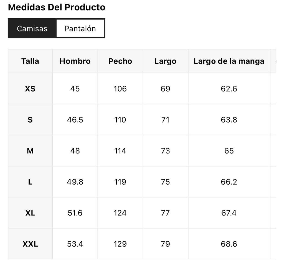Click the 53.4 shoulder value for XXL
This screenshot has height=263, width=284.
[x=75, y=244]
